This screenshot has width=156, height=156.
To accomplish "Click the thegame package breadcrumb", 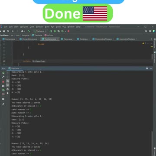I will [26, 35].
